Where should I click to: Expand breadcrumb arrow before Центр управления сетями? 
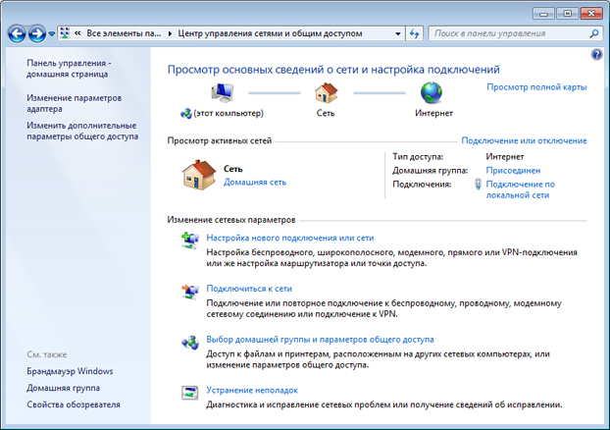170,33
